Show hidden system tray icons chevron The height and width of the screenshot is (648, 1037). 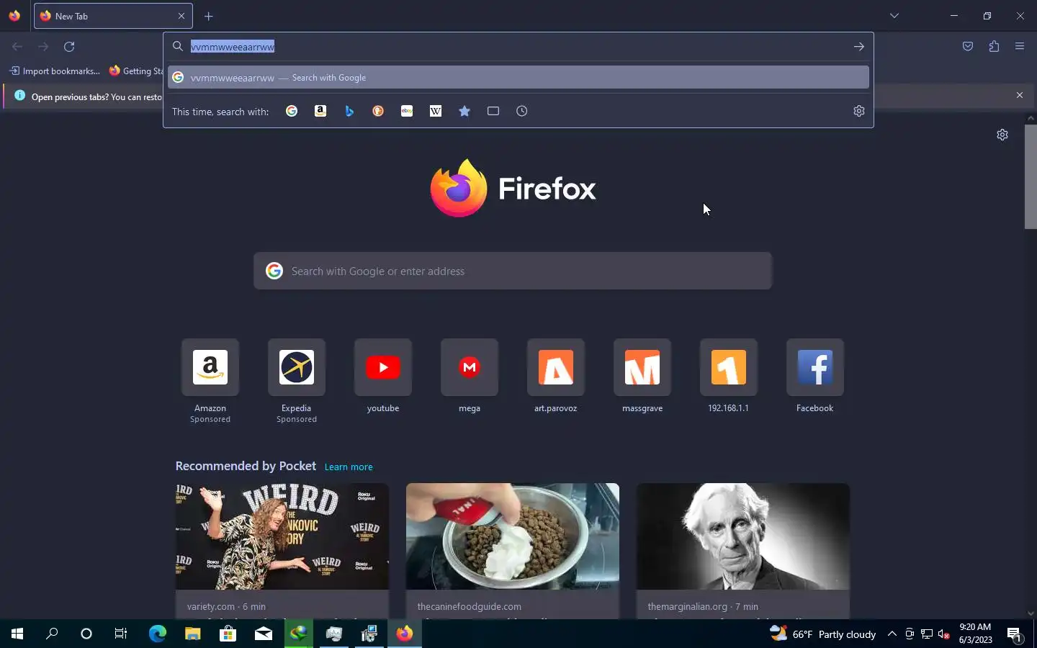(x=892, y=634)
